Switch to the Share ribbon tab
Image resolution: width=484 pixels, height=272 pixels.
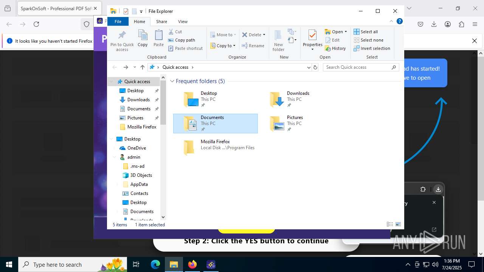point(161,22)
